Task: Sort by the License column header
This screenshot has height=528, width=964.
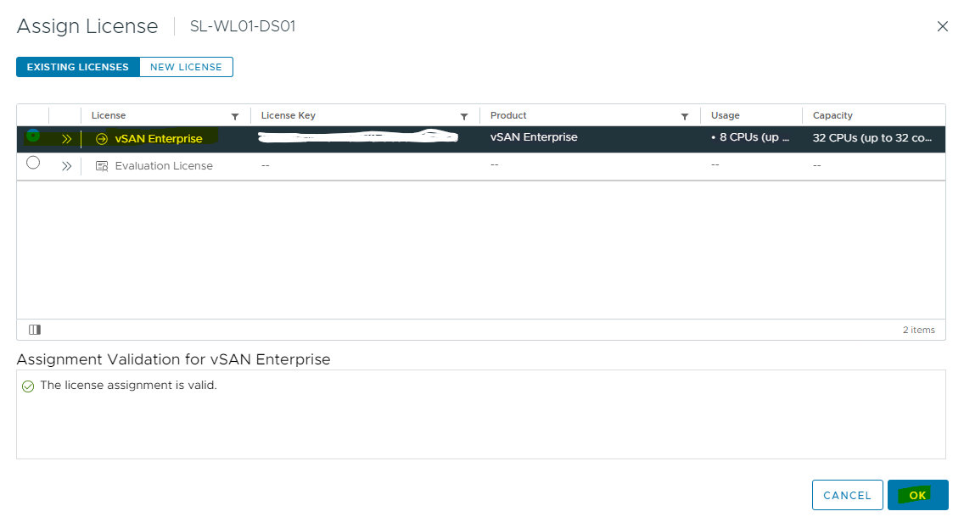Action: click(109, 115)
